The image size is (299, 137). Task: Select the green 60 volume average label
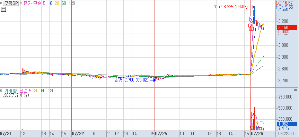43,91
